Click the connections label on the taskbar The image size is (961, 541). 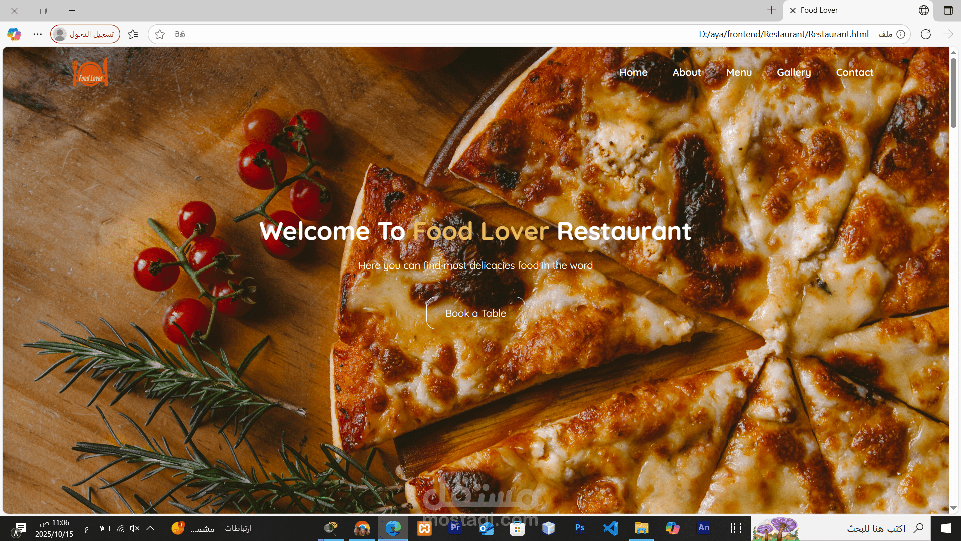pos(238,528)
